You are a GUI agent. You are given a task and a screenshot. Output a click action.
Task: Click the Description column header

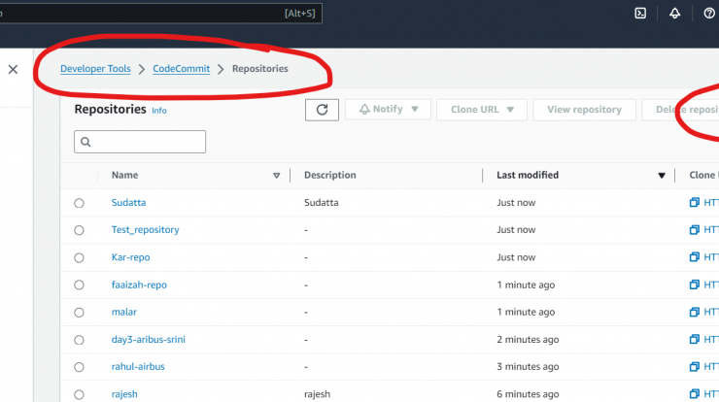[x=330, y=175]
